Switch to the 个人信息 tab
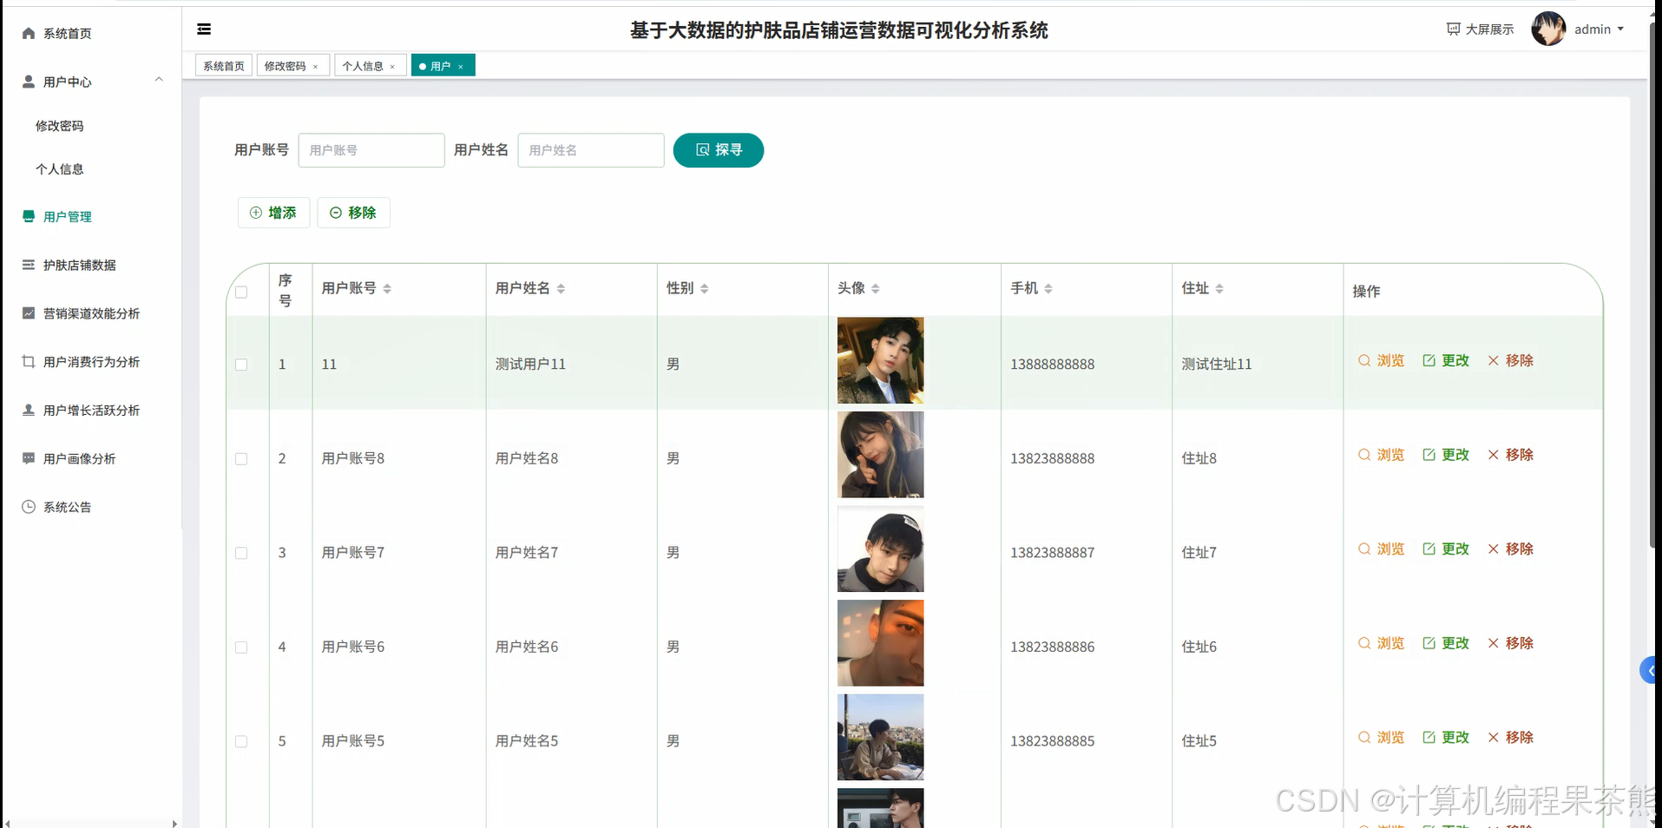Viewport: 1662px width, 828px height. (363, 66)
